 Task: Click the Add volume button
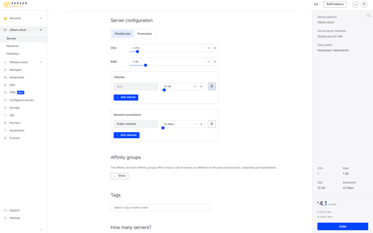[126, 98]
